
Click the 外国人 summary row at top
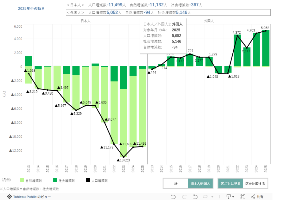pos(168,13)
